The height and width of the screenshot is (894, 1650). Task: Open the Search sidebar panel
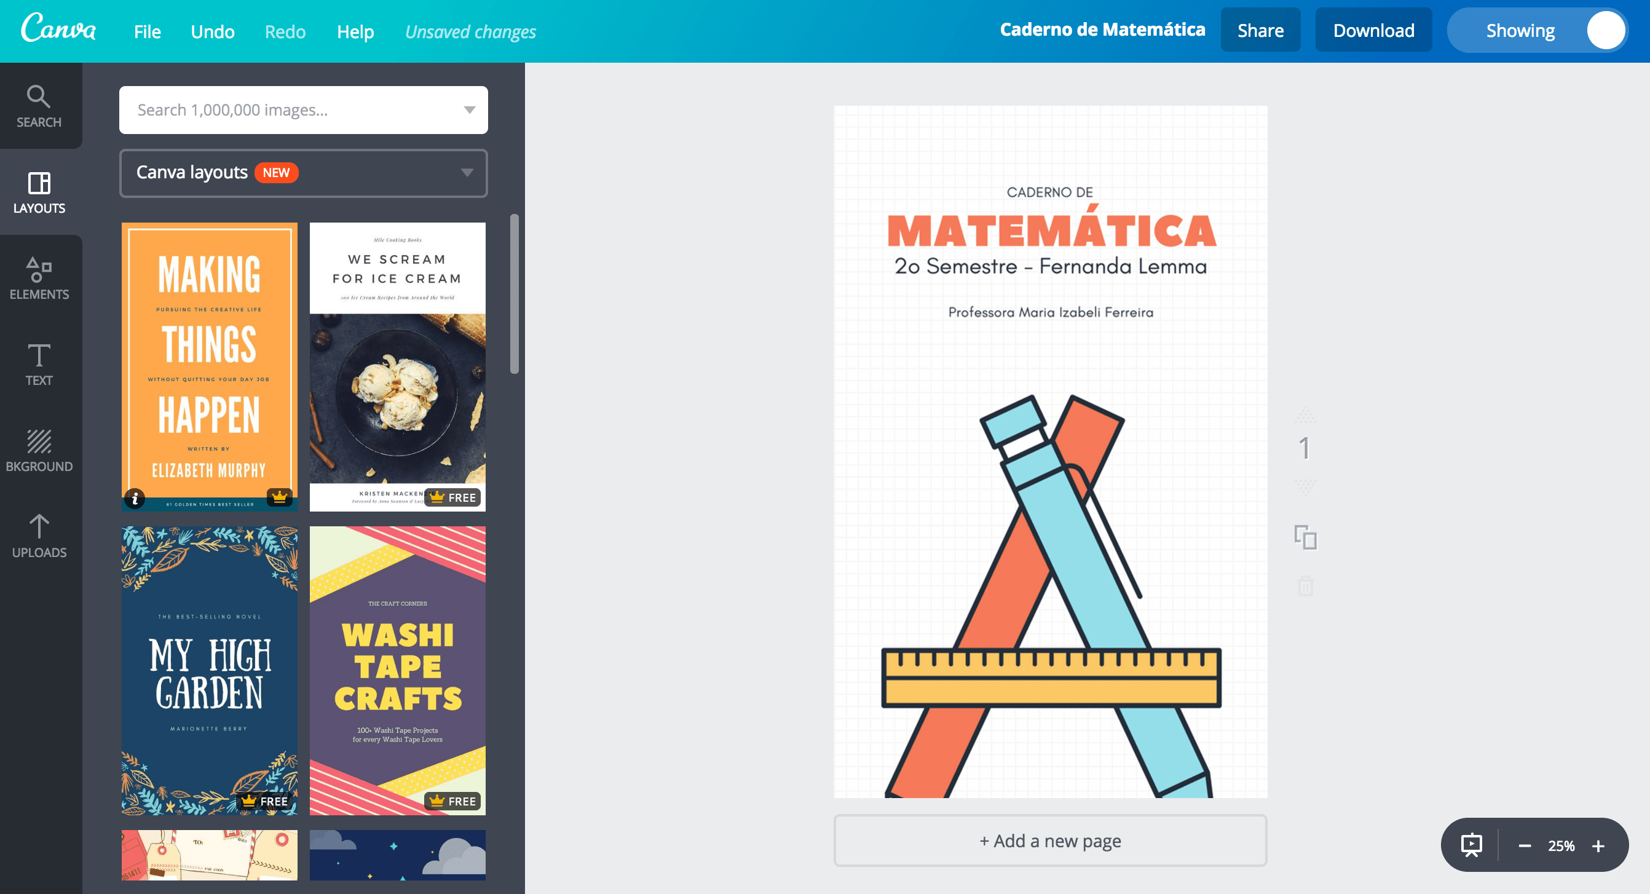click(x=39, y=106)
